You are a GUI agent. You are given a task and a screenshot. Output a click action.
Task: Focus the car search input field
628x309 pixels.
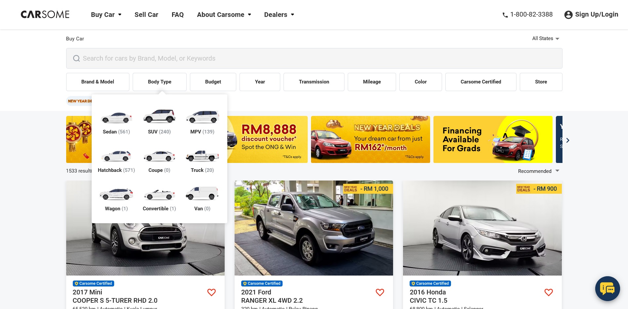tap(314, 58)
